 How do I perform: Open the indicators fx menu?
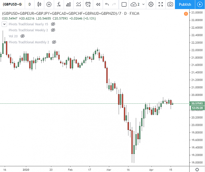[x=59, y=5]
